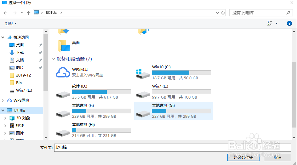Open the blue help button
This screenshot has width=297, height=165.
pyautogui.click(x=289, y=23)
